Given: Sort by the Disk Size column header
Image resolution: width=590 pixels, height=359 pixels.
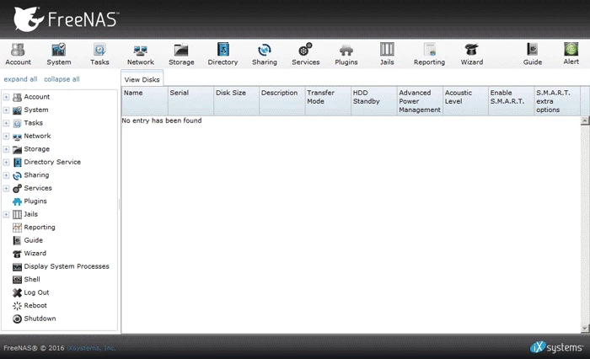Looking at the screenshot, I should (236, 101).
